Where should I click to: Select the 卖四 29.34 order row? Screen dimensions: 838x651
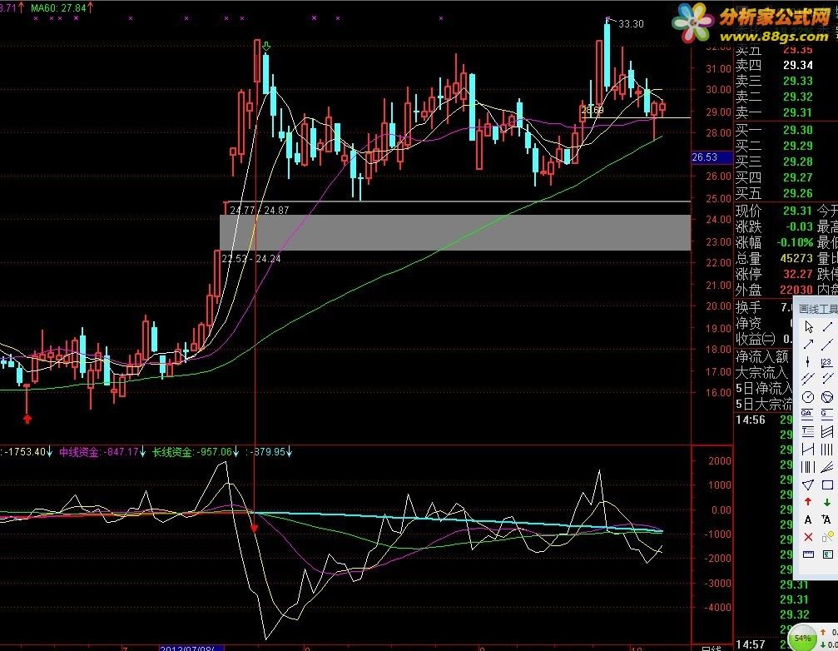click(x=775, y=65)
